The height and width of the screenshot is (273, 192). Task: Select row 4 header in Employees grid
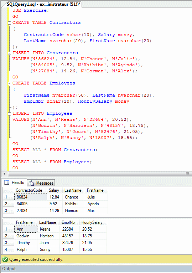[x=8, y=249]
